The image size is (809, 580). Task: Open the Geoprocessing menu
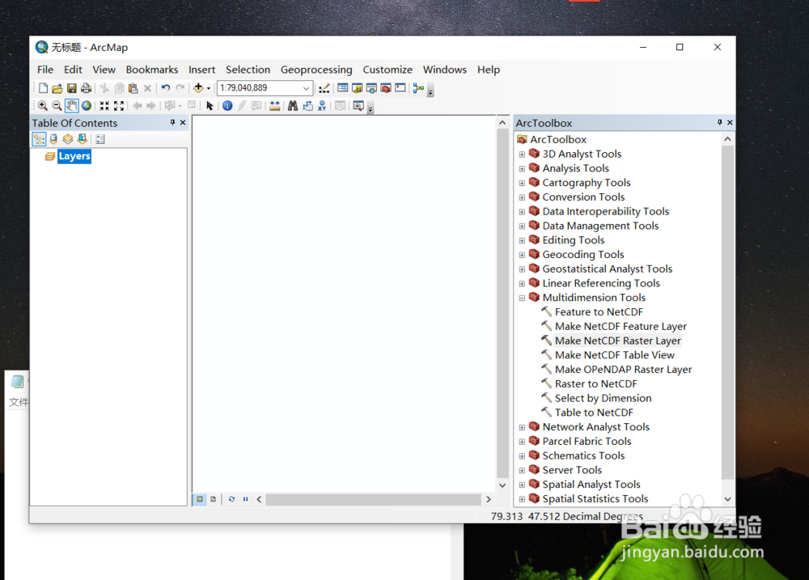(316, 70)
